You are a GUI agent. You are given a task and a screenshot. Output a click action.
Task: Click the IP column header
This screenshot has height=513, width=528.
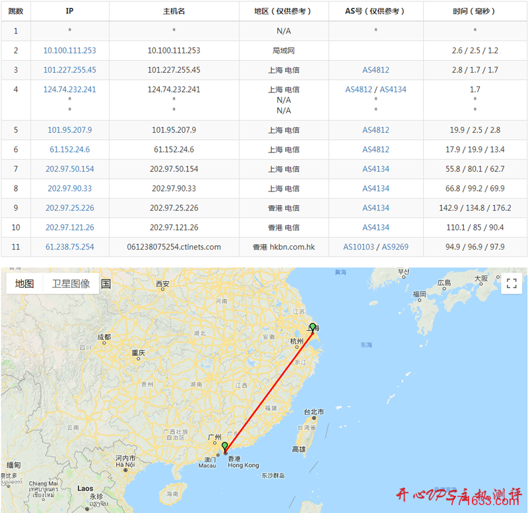click(70, 11)
